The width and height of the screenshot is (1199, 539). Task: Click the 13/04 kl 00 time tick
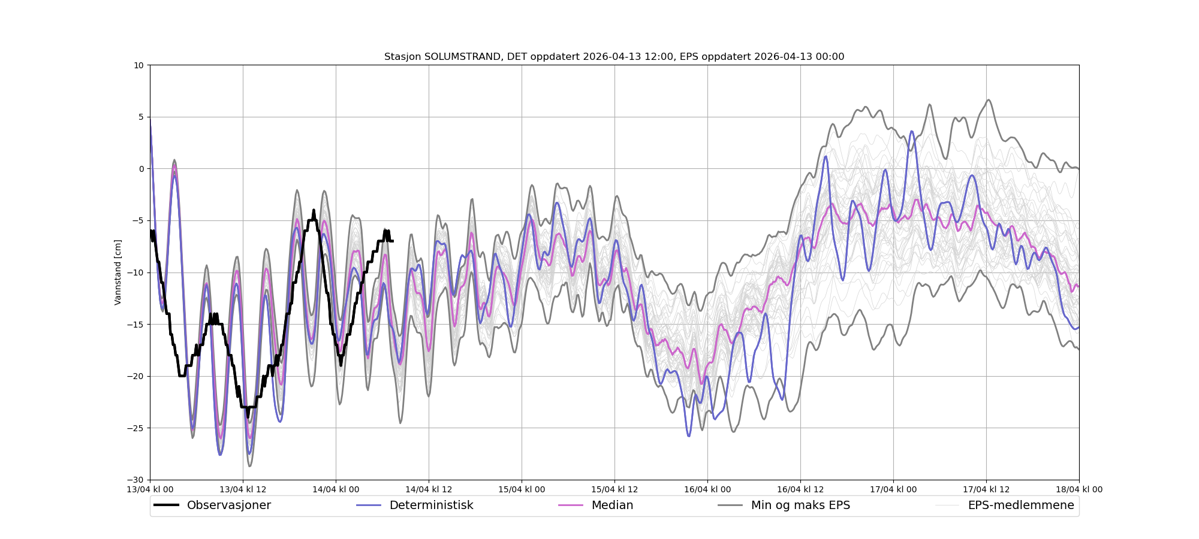pos(150,489)
